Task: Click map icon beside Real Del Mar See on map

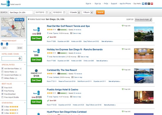Action: click(71, 33)
